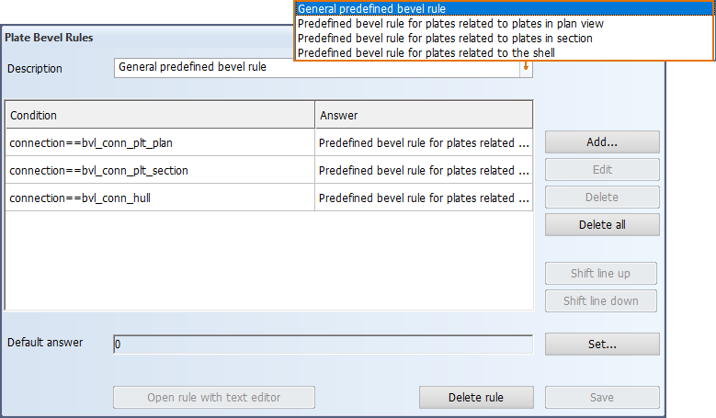The height and width of the screenshot is (418, 716).
Task: Click the Set... button for default answer
Action: (x=602, y=345)
